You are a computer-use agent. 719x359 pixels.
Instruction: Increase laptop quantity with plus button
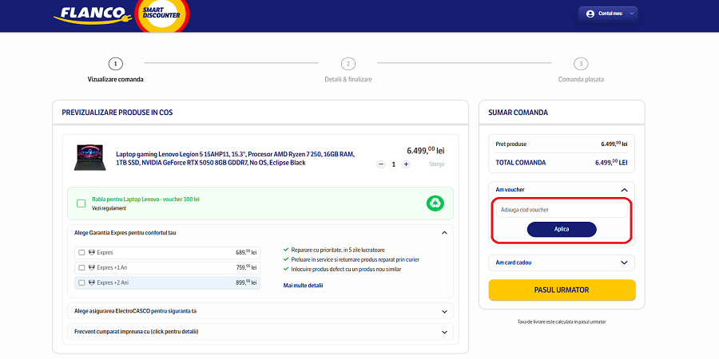point(406,164)
